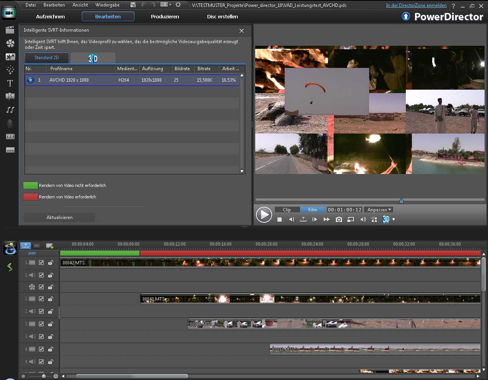Select the 00042.MTS clip on track 1

point(271,262)
